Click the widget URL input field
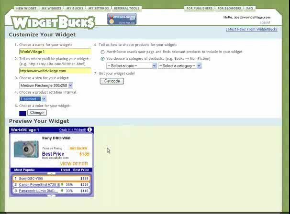This screenshot has width=290, height=214. (55, 71)
